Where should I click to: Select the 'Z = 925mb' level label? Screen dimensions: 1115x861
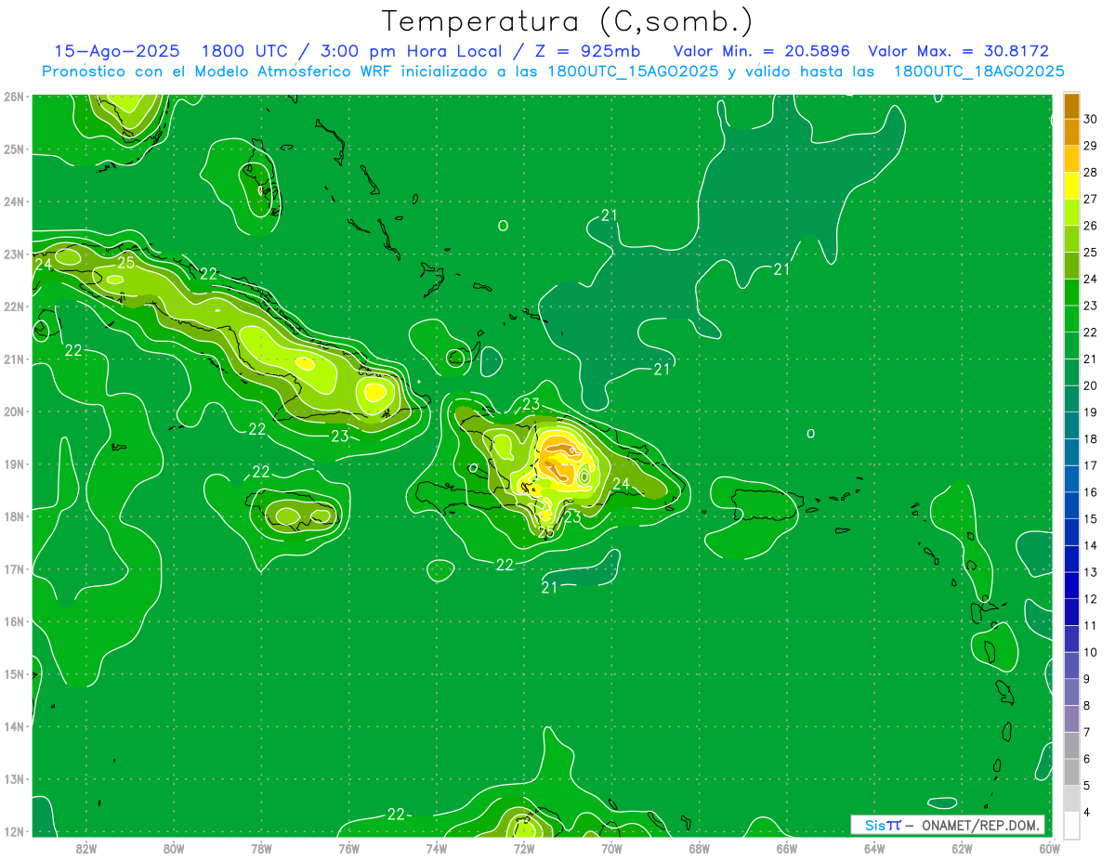pos(587,52)
